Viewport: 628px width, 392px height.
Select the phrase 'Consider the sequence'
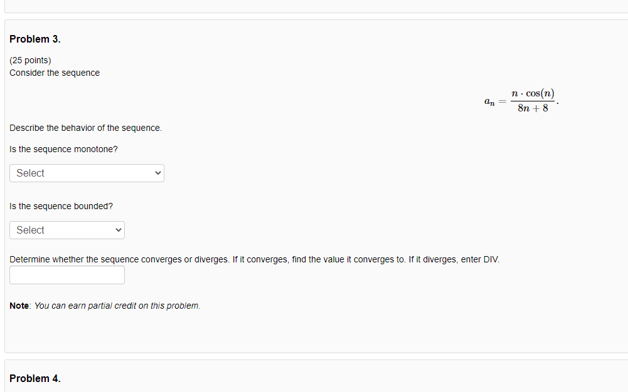pos(54,73)
